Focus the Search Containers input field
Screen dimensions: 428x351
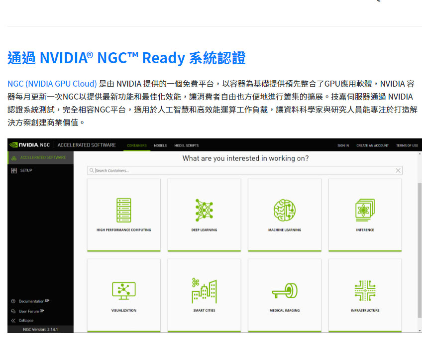tap(244, 170)
